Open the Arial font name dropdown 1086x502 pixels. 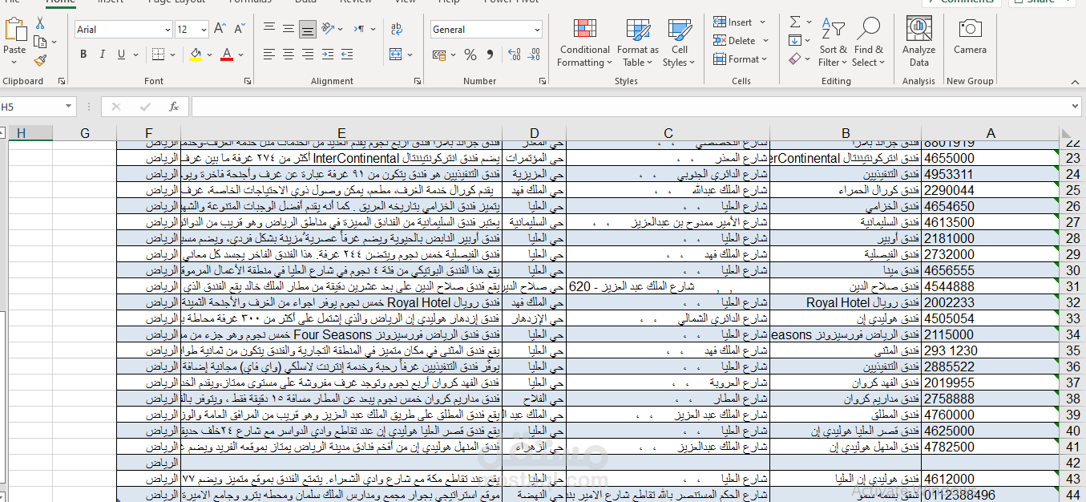168,30
